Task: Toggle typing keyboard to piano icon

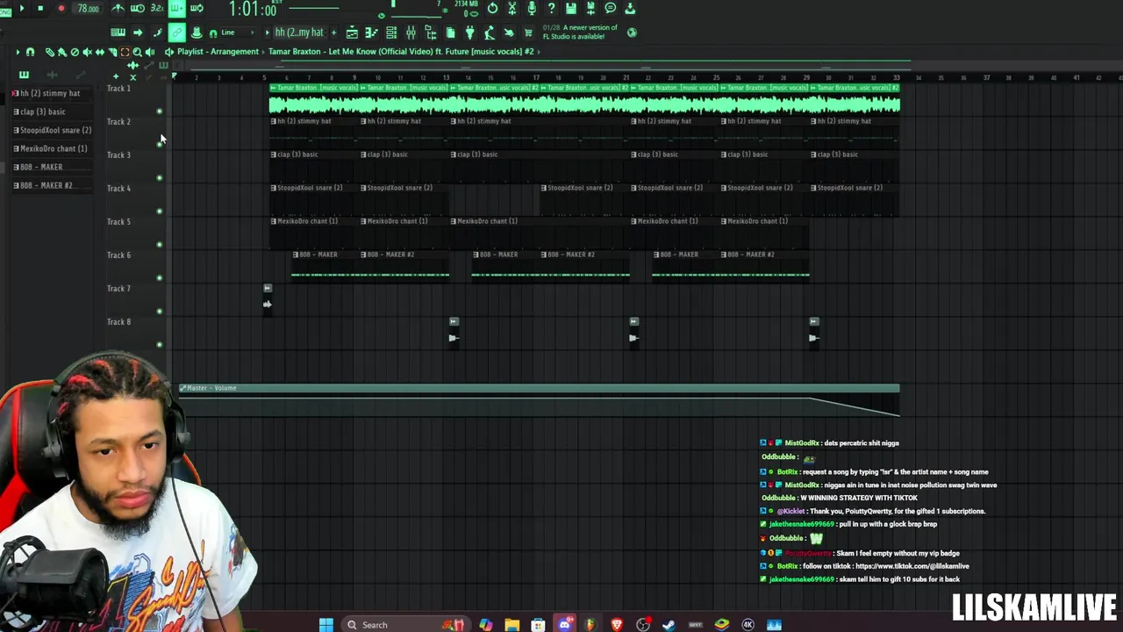Action: click(118, 32)
